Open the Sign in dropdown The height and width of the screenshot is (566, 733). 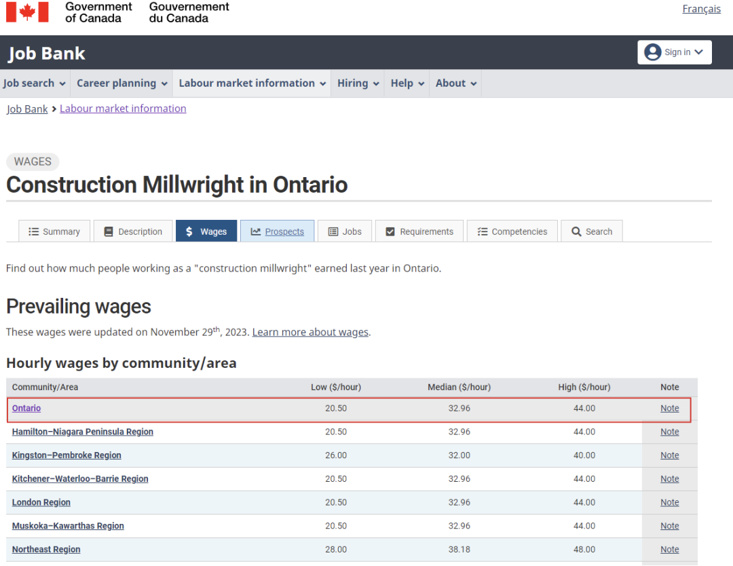(x=675, y=52)
